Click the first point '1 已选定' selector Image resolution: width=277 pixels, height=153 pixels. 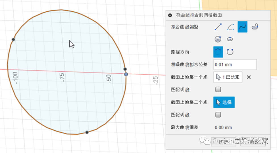(228, 77)
